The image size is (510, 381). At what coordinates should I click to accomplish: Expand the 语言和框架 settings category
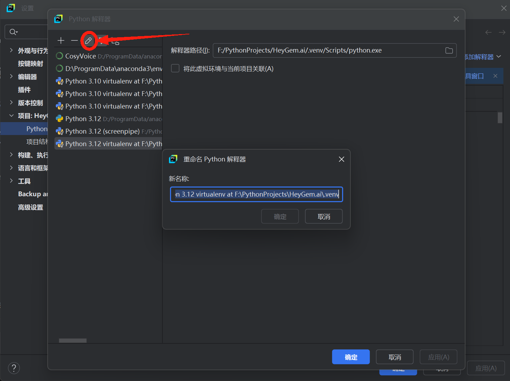click(11, 168)
